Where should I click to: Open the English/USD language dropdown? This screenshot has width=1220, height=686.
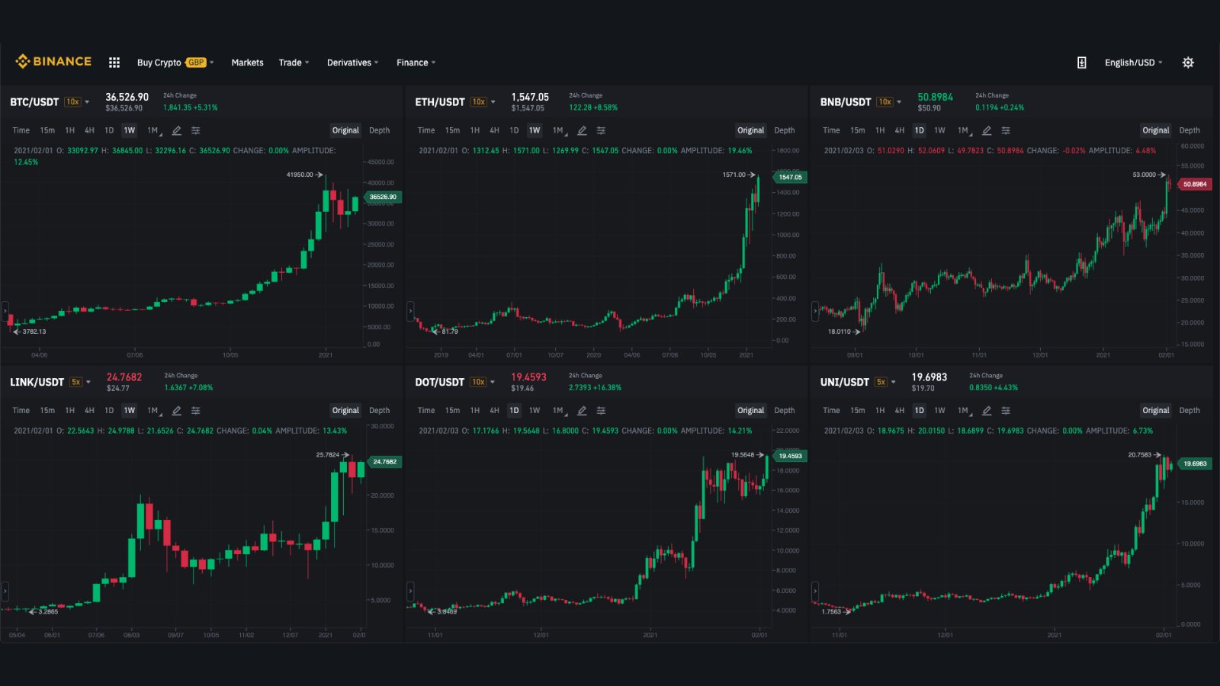click(x=1133, y=63)
